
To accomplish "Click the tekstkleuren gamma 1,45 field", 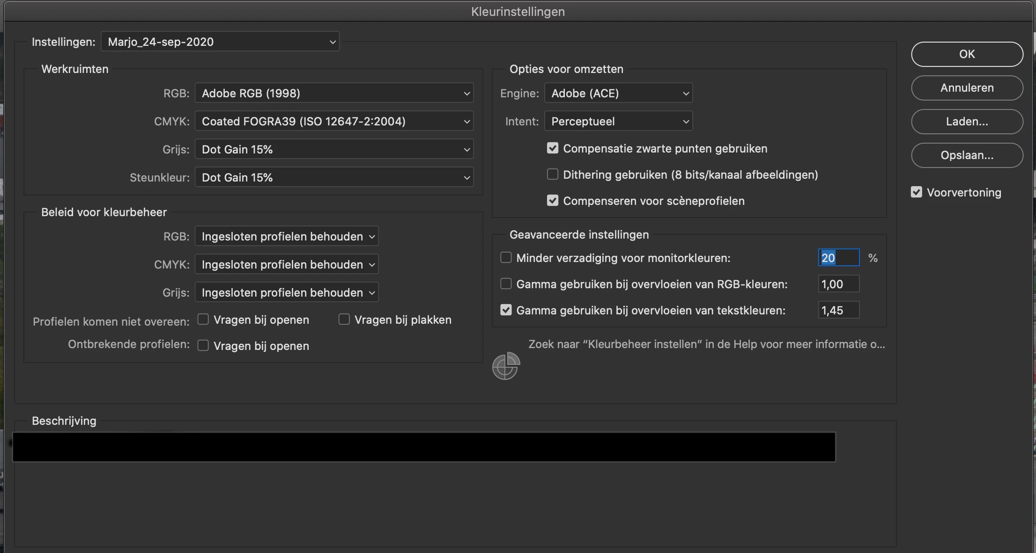I will 838,310.
